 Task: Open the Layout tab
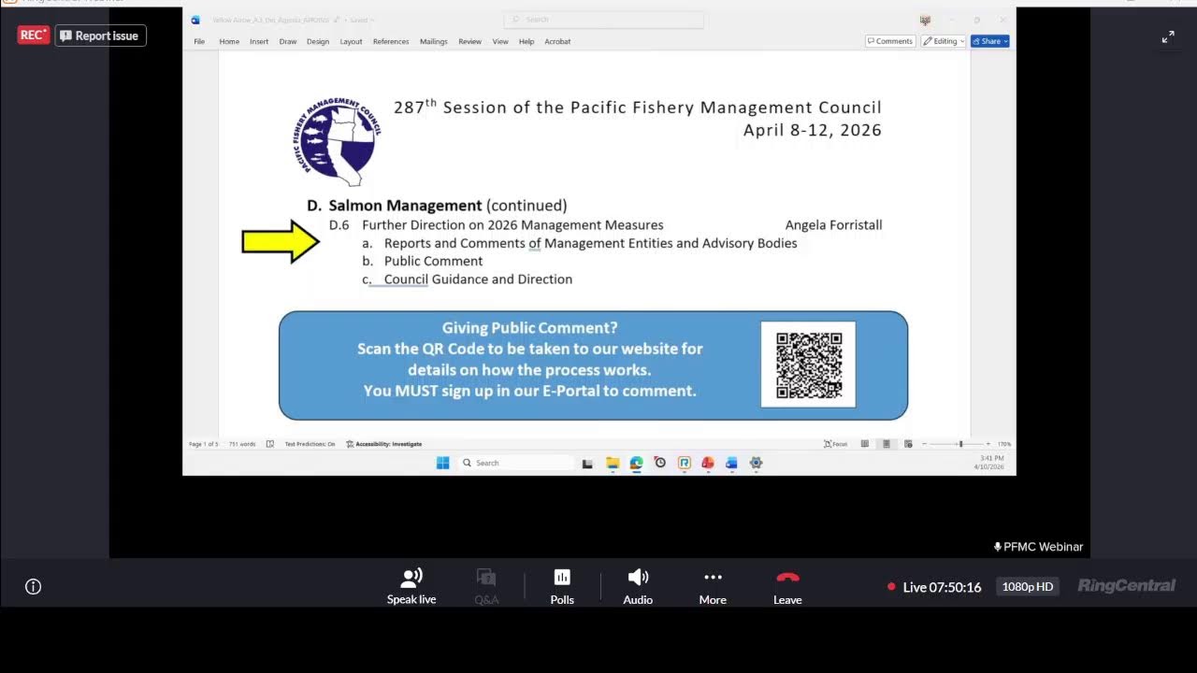(351, 42)
